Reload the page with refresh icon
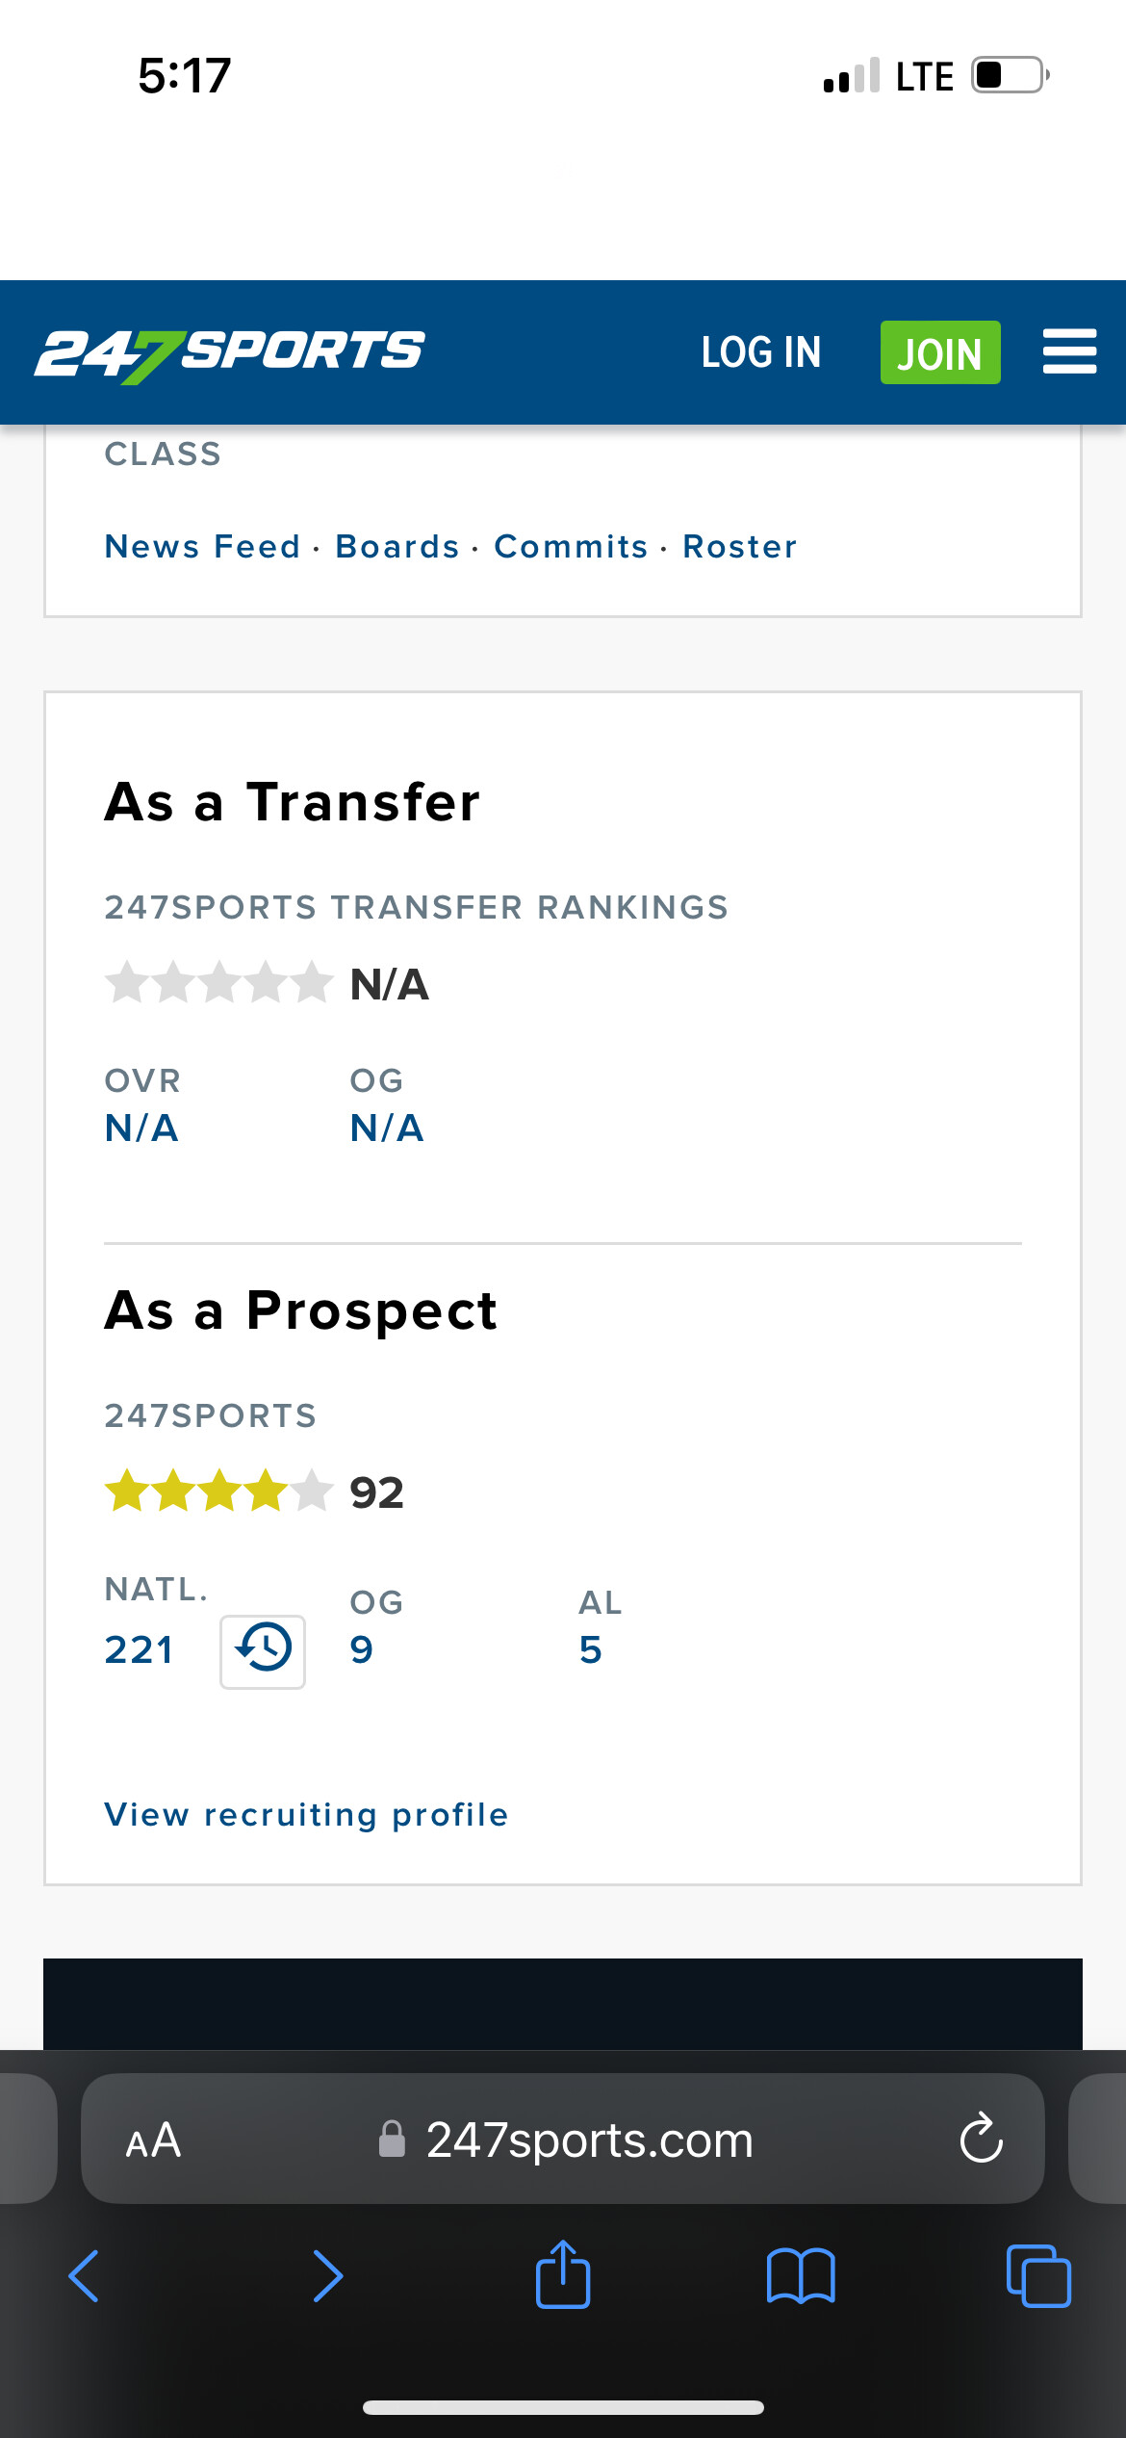The width and height of the screenshot is (1126, 2438). (981, 2140)
